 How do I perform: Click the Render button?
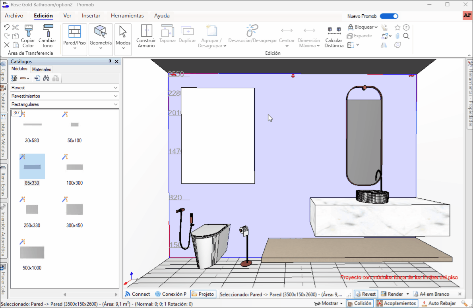(392, 294)
